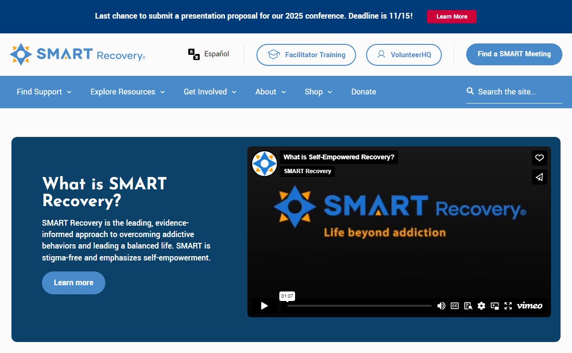Open Facilitator Training
572x353 pixels.
[x=306, y=55]
